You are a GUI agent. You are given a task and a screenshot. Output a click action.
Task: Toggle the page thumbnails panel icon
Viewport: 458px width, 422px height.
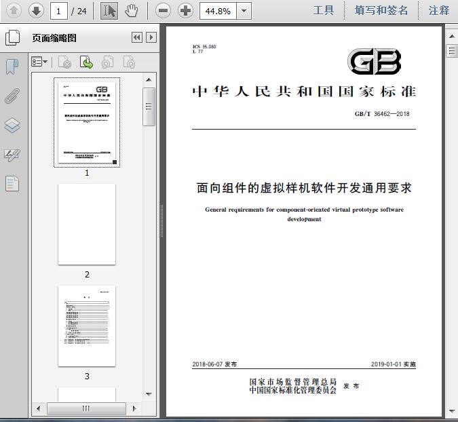pyautogui.click(x=12, y=38)
